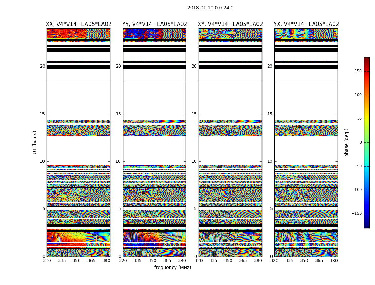This screenshot has width=375, height=285.
Task: Click the phase colorbar gradient strip
Action: 367,142
